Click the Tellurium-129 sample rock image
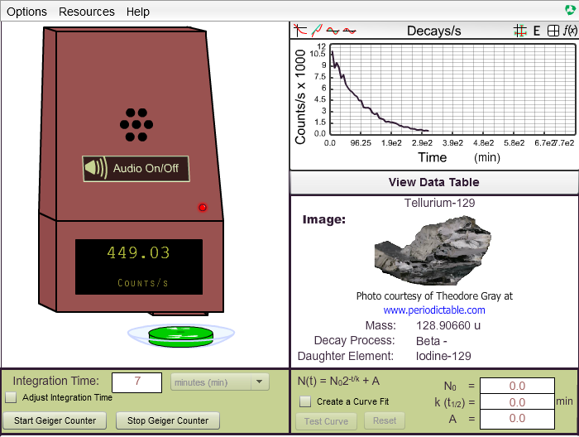The width and height of the screenshot is (579, 437). tap(433, 251)
